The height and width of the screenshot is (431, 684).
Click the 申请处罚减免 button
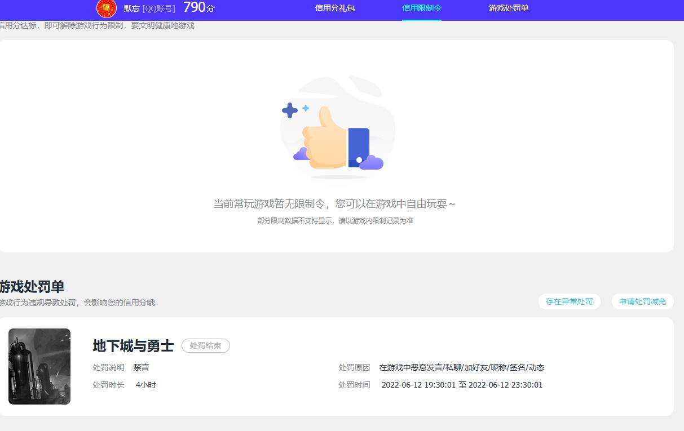click(643, 301)
